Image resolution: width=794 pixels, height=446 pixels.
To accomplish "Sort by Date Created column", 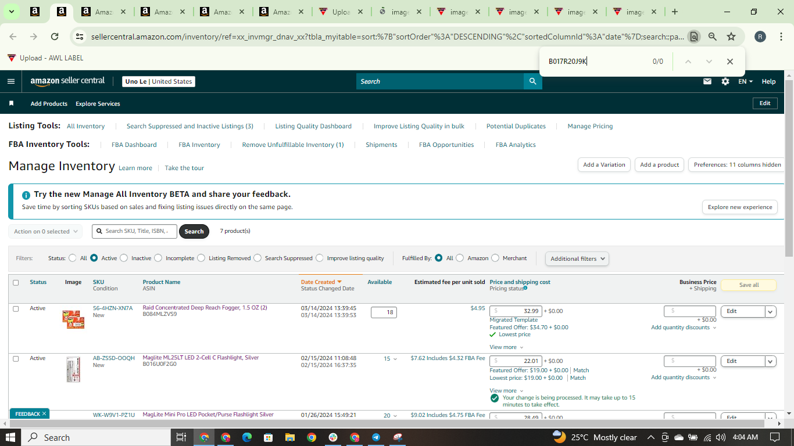I will coord(321,282).
